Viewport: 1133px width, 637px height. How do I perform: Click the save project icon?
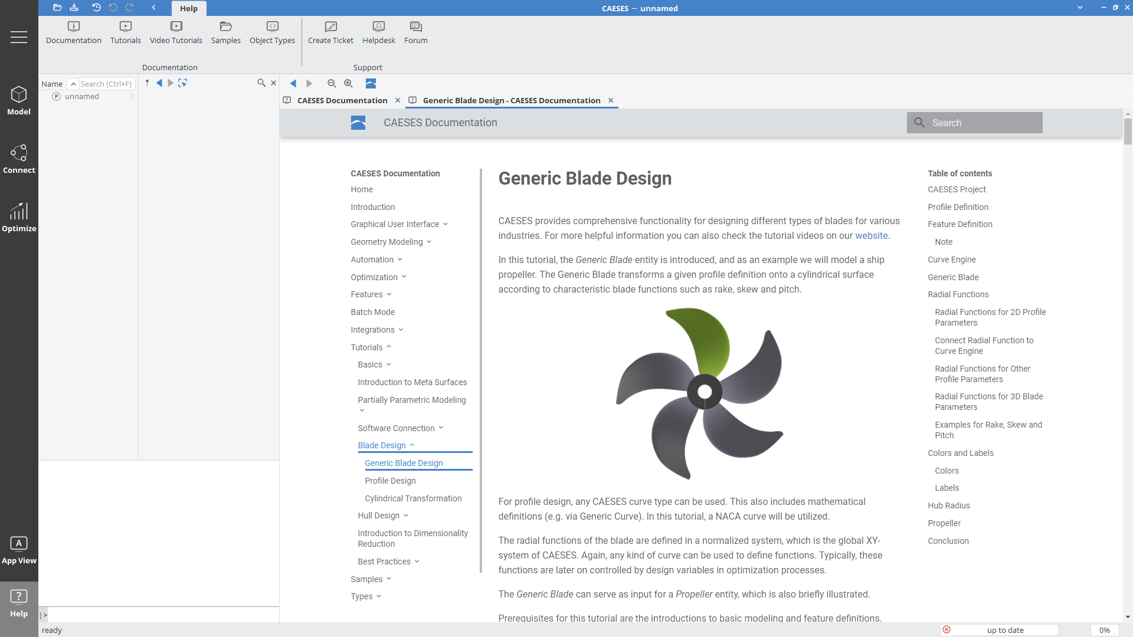tap(74, 8)
